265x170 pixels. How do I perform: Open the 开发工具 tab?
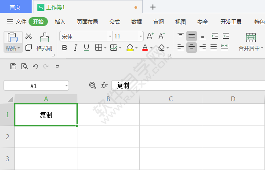click(x=231, y=22)
